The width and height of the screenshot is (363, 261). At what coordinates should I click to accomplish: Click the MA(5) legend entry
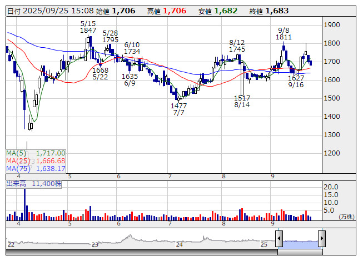(36, 153)
